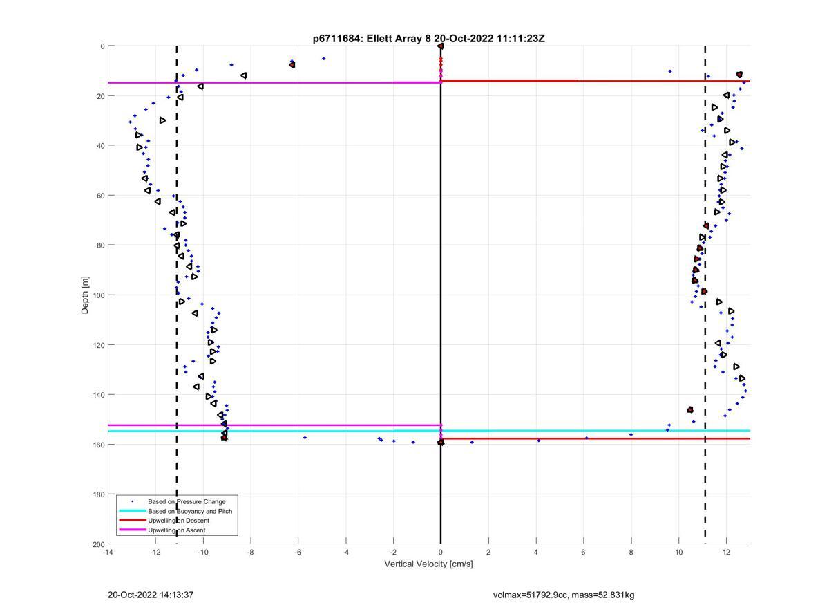Click velocity tick label '-2'
Image resolution: width=829 pixels, height=612 pixels.
pos(393,552)
